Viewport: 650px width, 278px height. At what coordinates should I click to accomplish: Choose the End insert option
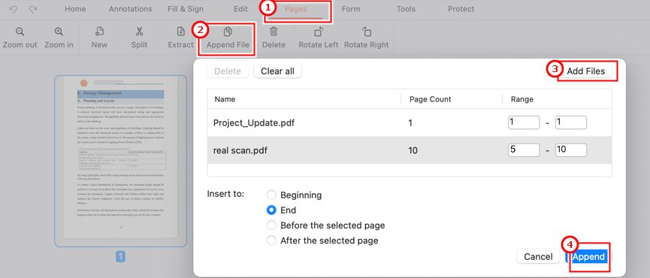point(271,210)
